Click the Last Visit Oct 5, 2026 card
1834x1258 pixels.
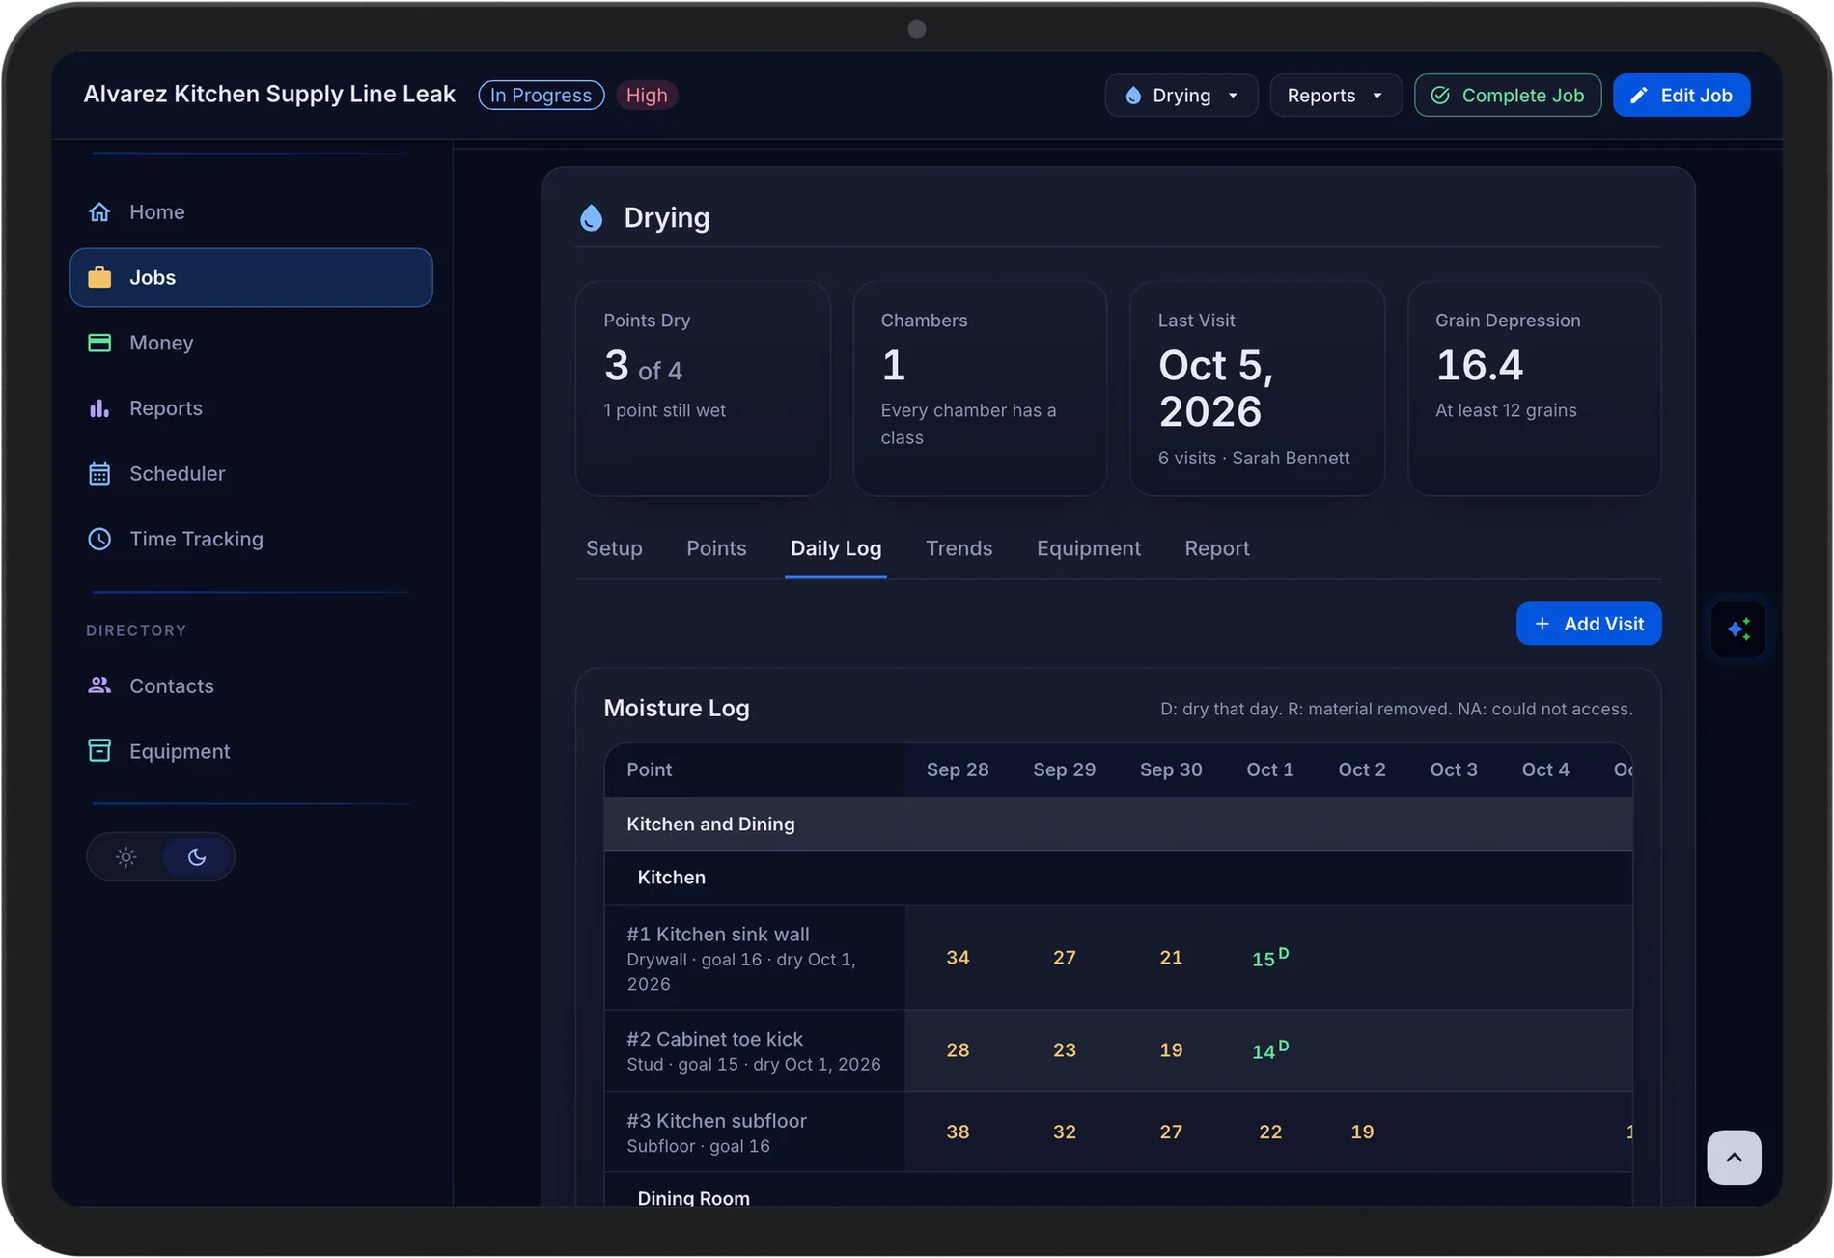click(x=1257, y=388)
